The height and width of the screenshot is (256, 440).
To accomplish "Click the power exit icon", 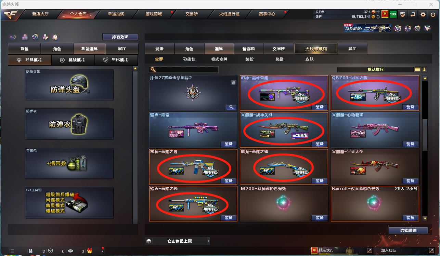I will [433, 14].
